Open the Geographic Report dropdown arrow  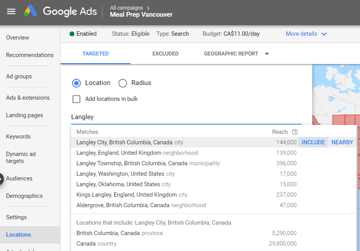pyautogui.click(x=267, y=54)
